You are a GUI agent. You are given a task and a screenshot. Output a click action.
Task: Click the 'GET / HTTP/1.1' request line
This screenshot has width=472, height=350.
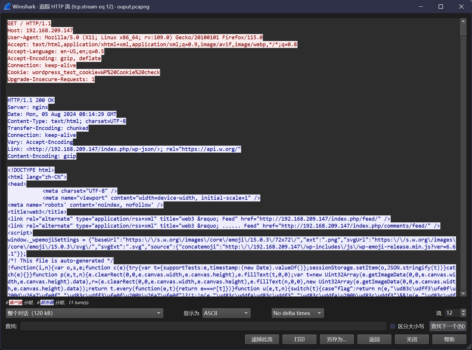(29, 24)
